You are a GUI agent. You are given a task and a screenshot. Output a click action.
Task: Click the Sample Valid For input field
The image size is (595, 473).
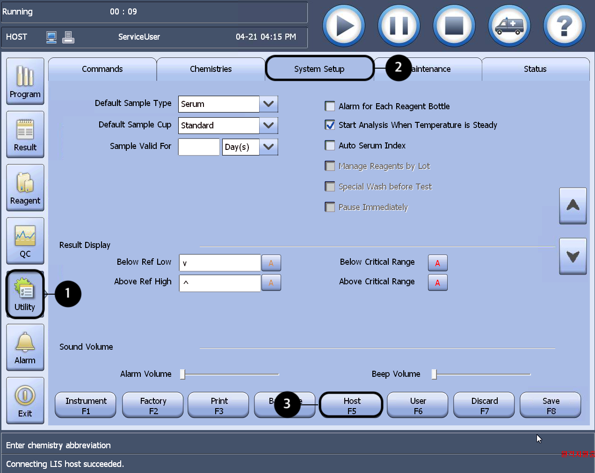[x=199, y=147]
